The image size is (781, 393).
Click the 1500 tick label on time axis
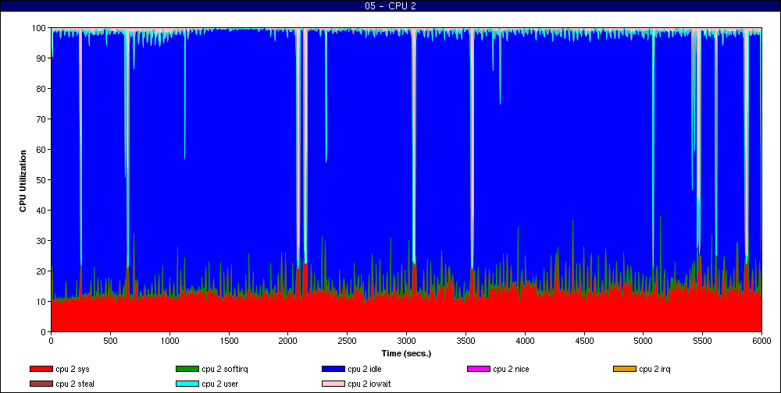(x=229, y=342)
